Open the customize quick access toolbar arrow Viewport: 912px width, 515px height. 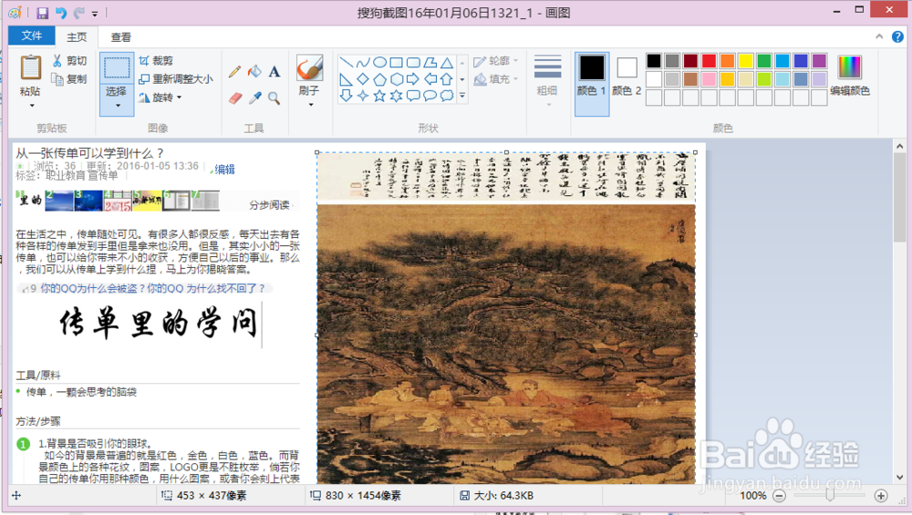click(95, 14)
